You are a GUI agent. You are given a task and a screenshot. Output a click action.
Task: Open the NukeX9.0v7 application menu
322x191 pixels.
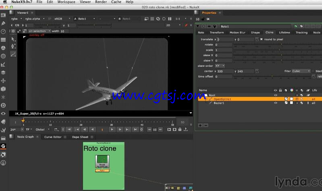(22, 2)
